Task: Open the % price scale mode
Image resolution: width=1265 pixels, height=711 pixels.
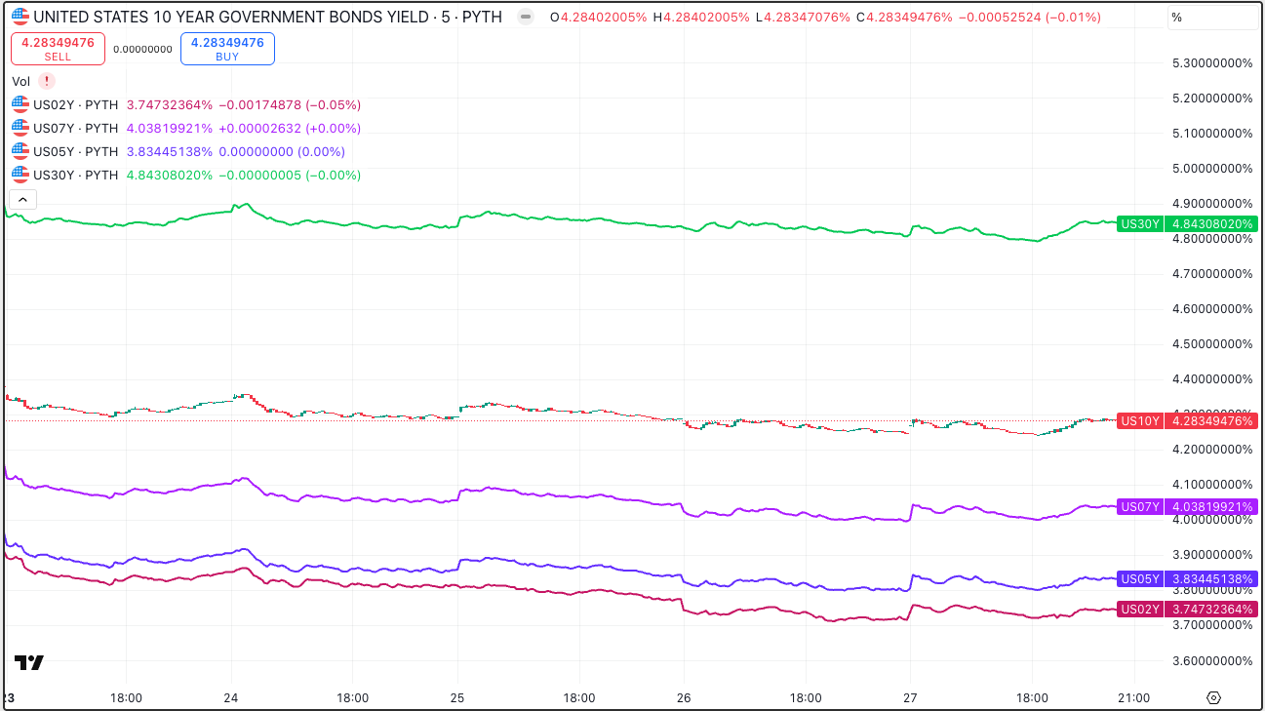Action: click(1176, 17)
